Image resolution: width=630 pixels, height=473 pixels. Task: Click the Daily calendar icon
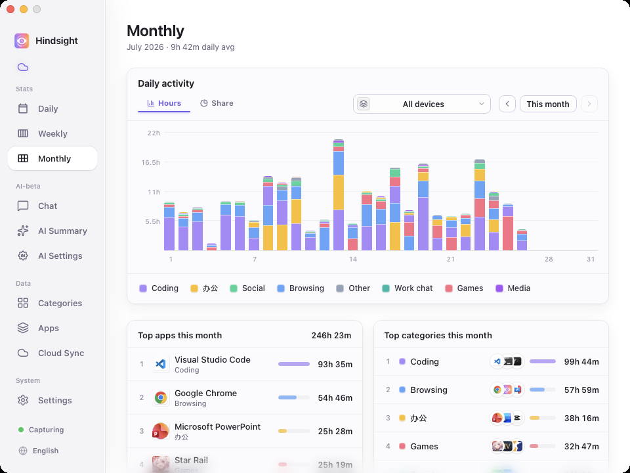(x=23, y=108)
